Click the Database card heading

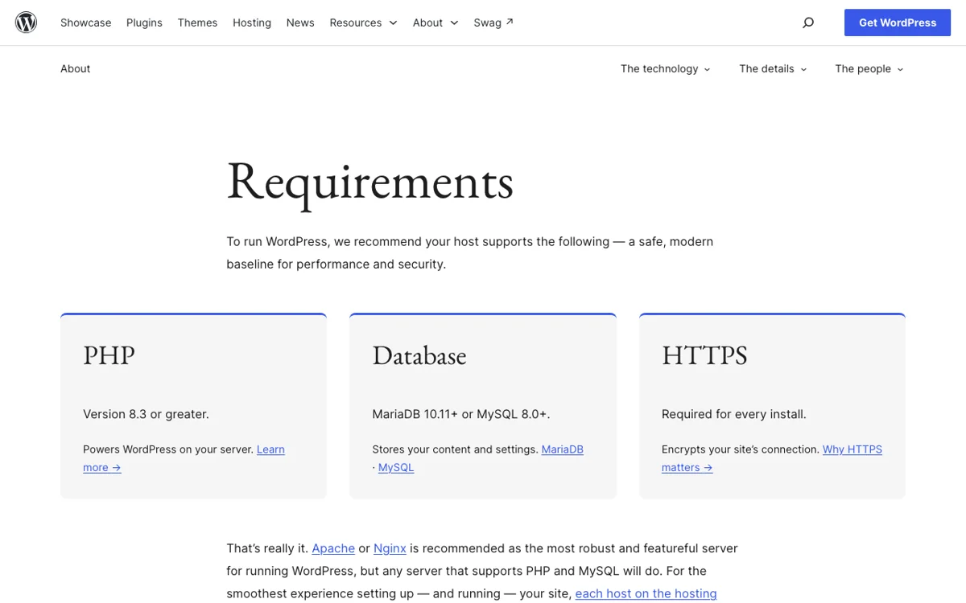coord(419,355)
